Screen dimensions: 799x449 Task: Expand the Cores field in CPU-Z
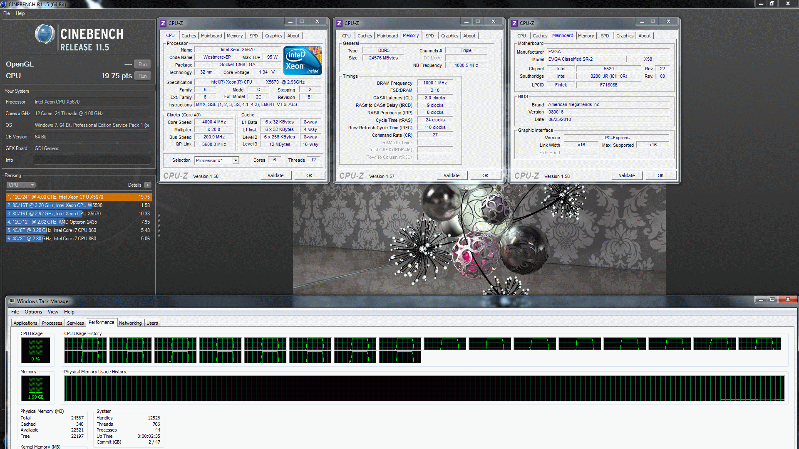274,160
